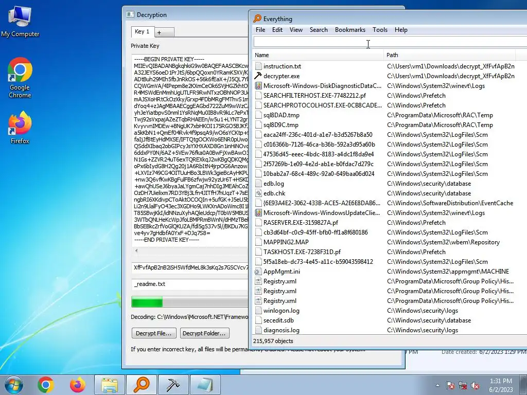The height and width of the screenshot is (395, 527).
Task: Open the muted volume tray icon
Action: pos(475,386)
